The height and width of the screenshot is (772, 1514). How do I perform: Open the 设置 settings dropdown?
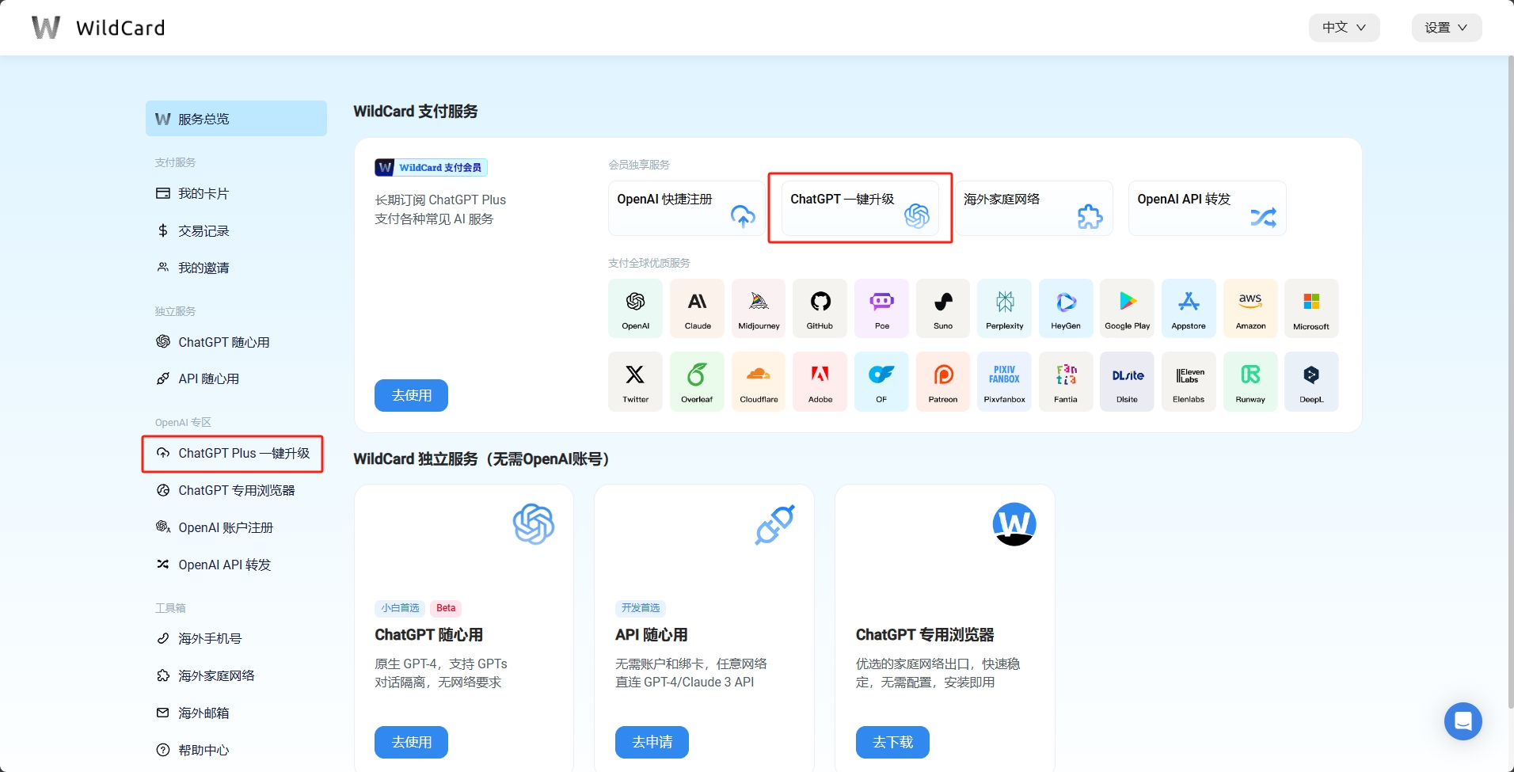click(1447, 28)
